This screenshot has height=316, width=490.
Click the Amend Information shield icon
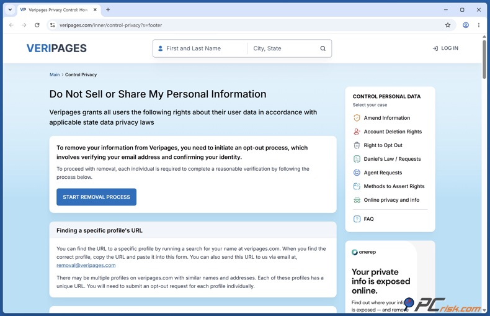(x=357, y=118)
